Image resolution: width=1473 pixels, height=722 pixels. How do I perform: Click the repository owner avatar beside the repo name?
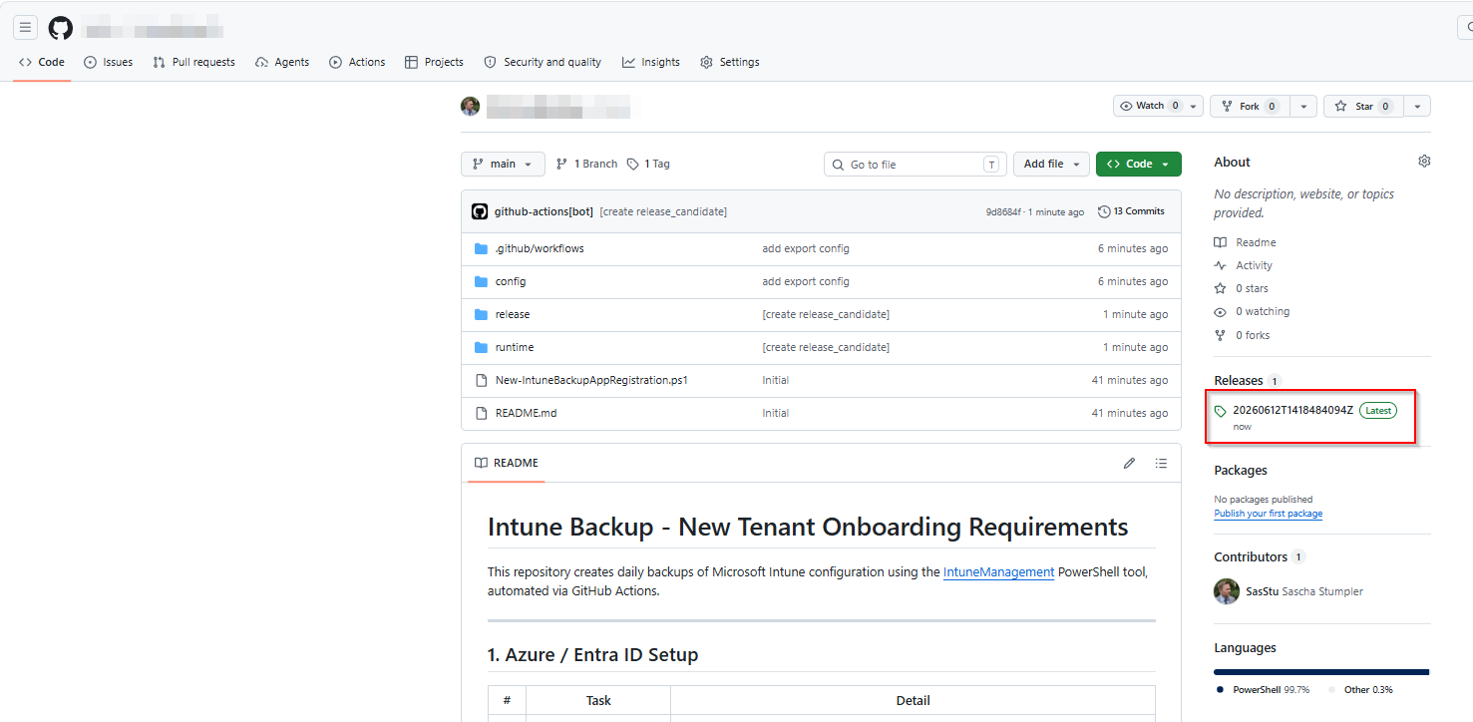pos(470,106)
